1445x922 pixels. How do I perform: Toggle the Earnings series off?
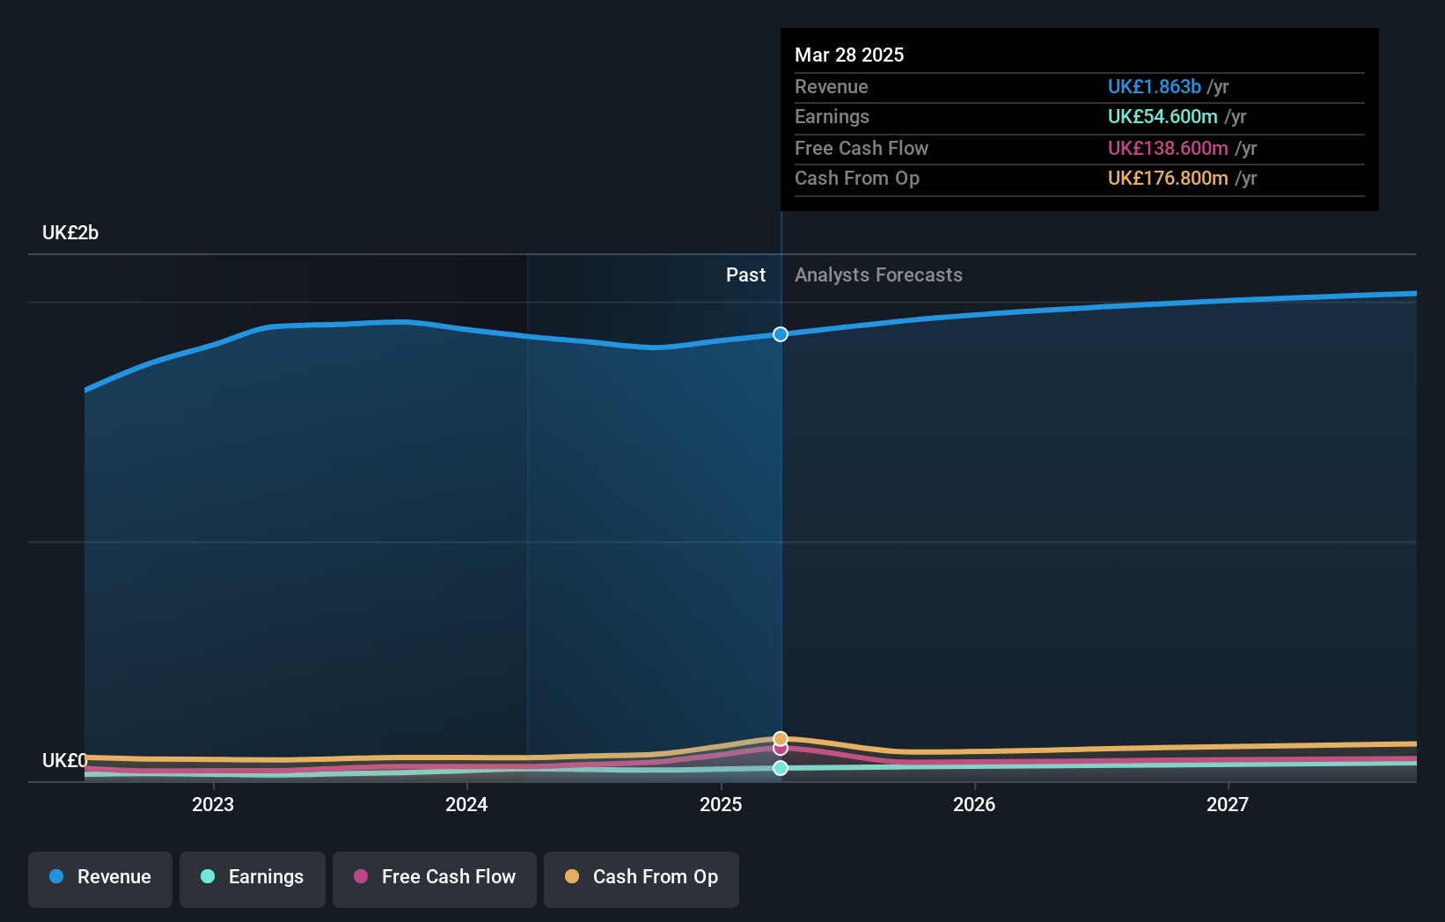point(253,877)
